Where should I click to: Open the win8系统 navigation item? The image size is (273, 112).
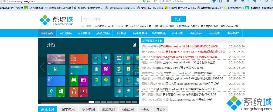[x=84, y=33]
